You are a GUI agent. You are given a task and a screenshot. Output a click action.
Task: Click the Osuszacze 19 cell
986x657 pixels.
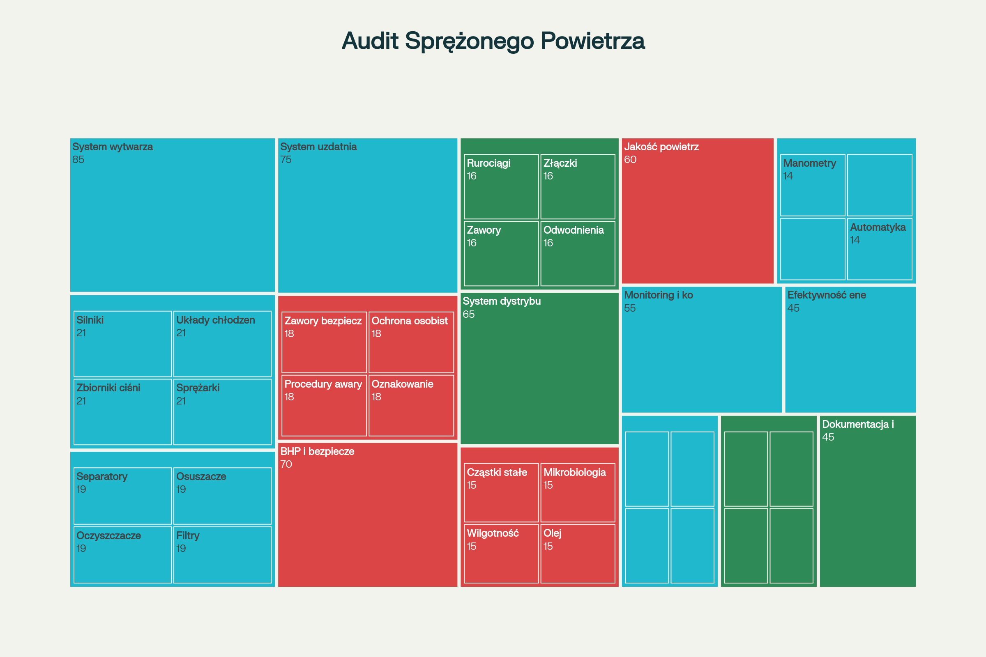(x=222, y=496)
